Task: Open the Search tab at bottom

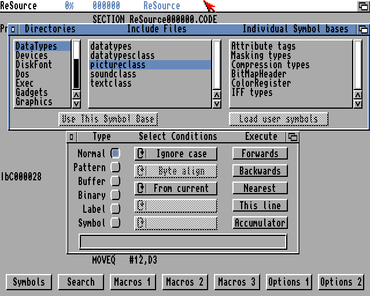Action: (x=81, y=282)
